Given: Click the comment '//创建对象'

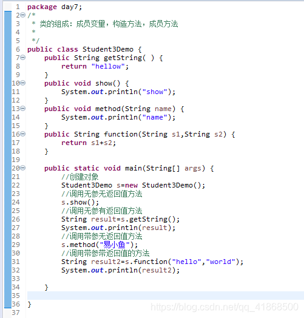Looking at the screenshot, I should click(80, 177).
